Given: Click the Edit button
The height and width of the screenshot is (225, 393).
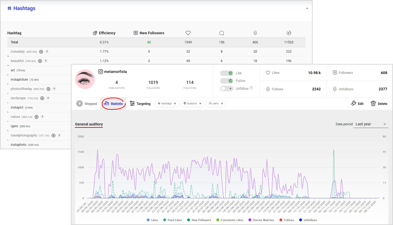Looking at the screenshot, I should tap(357, 104).
